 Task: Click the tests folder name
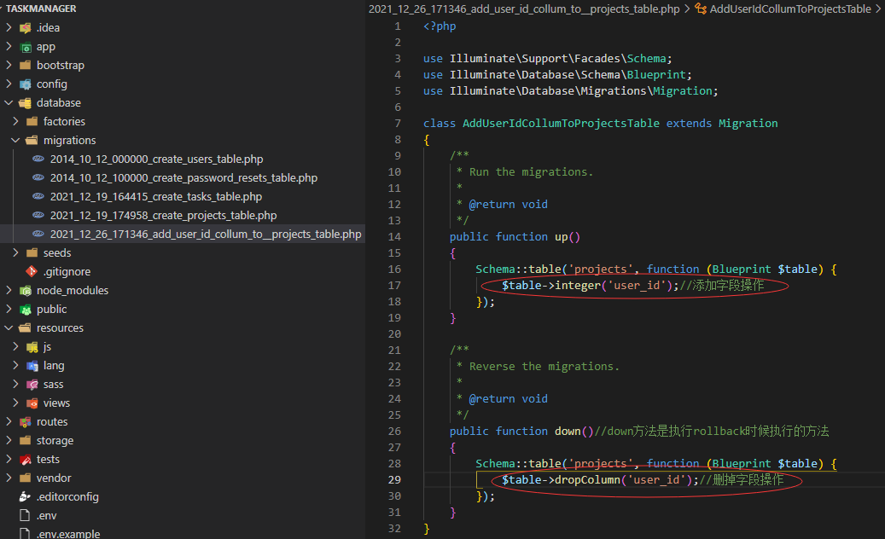tap(48, 459)
